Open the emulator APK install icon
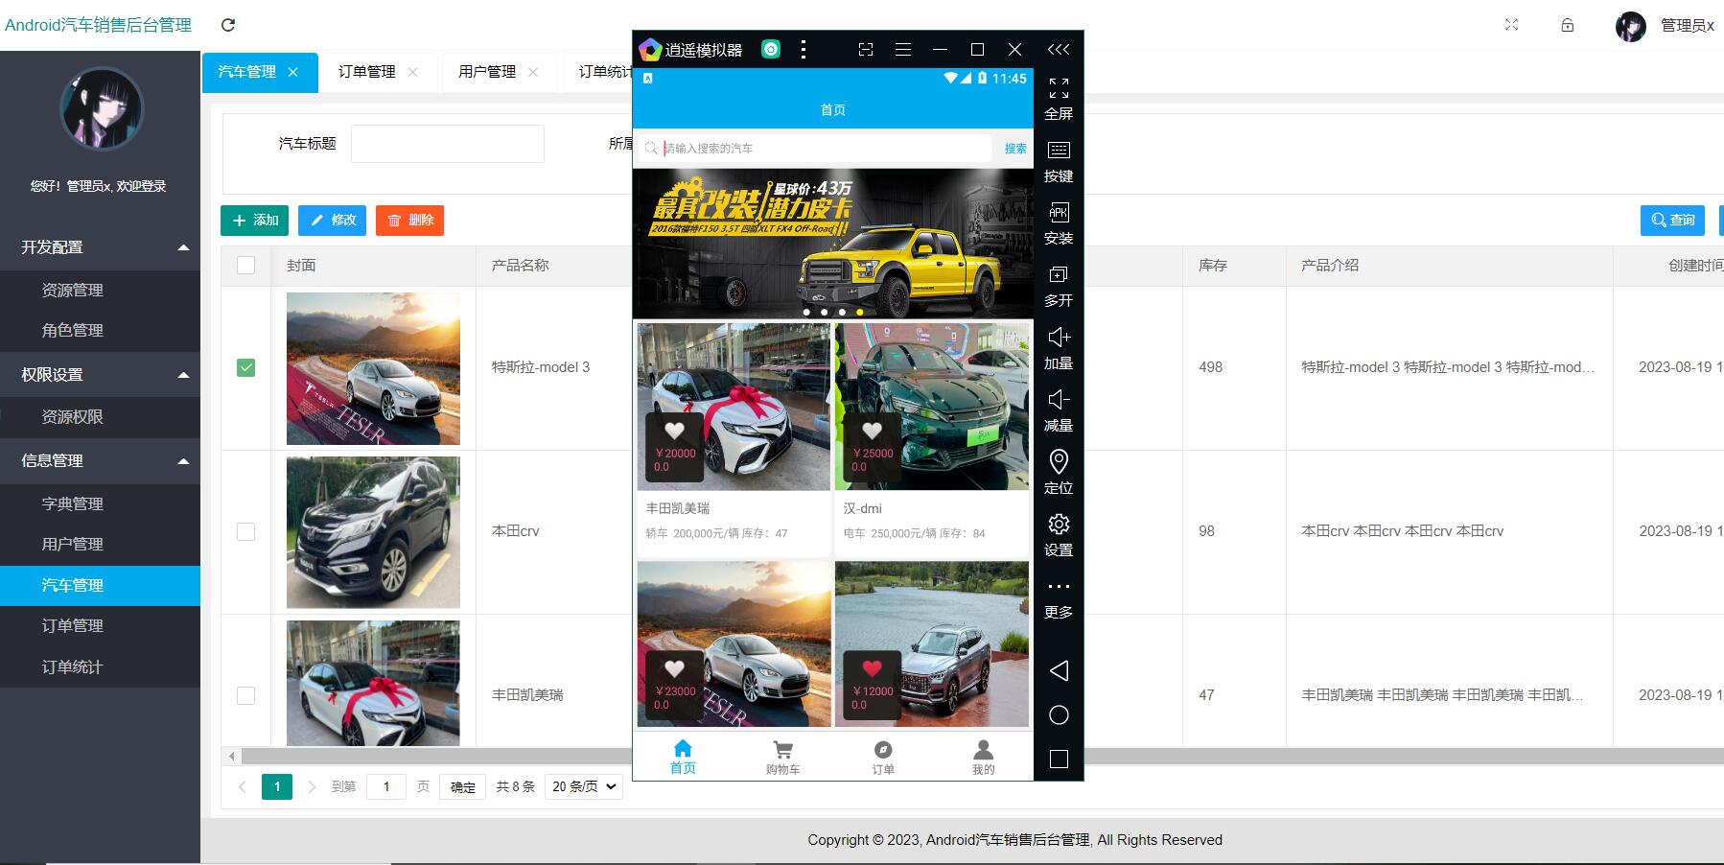 click(x=1059, y=213)
